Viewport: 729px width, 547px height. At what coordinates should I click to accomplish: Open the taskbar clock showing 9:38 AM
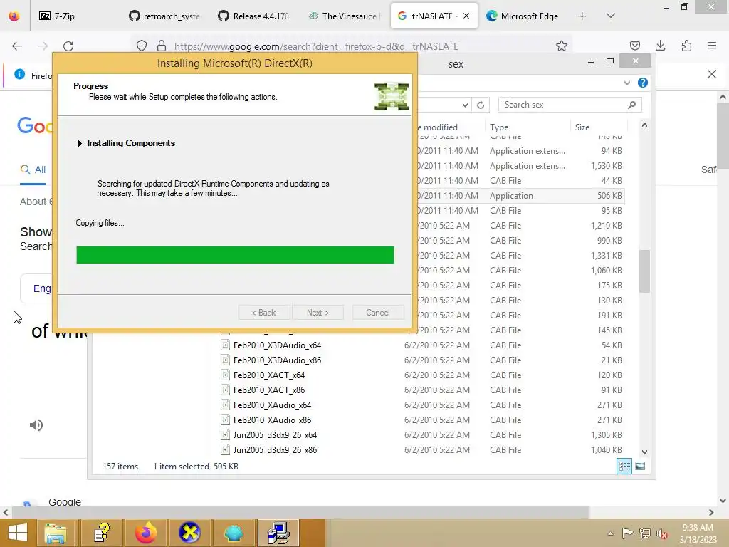(698, 533)
